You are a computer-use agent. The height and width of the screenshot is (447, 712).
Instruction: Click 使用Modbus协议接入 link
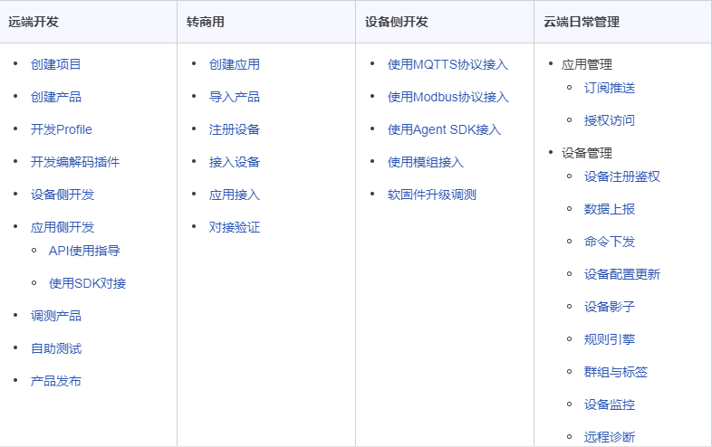pyautogui.click(x=448, y=97)
